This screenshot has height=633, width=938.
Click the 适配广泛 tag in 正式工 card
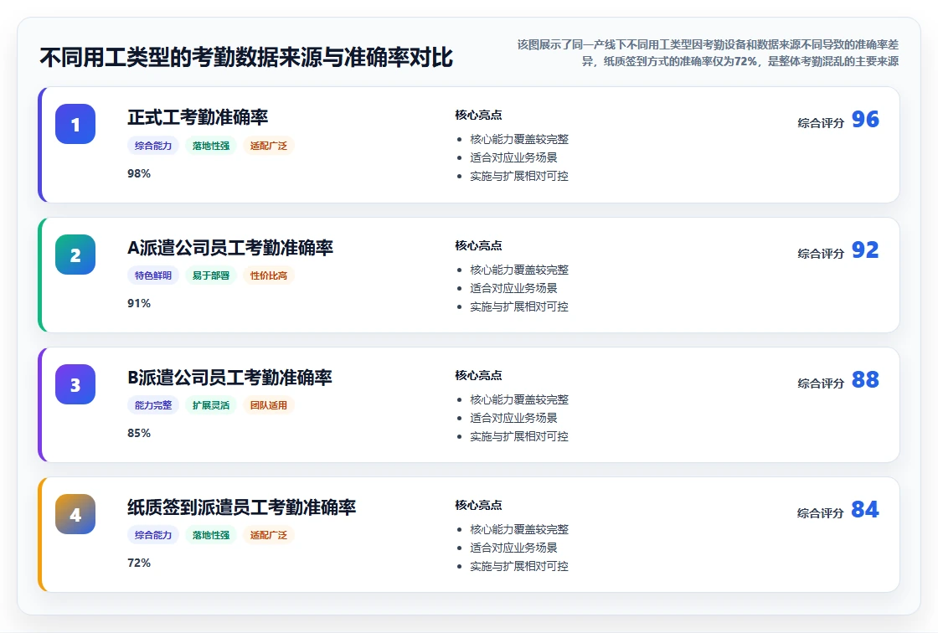[269, 146]
